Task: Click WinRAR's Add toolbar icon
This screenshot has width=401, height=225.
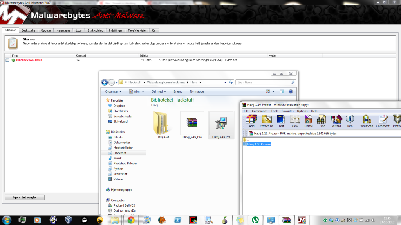Action: coord(251,121)
